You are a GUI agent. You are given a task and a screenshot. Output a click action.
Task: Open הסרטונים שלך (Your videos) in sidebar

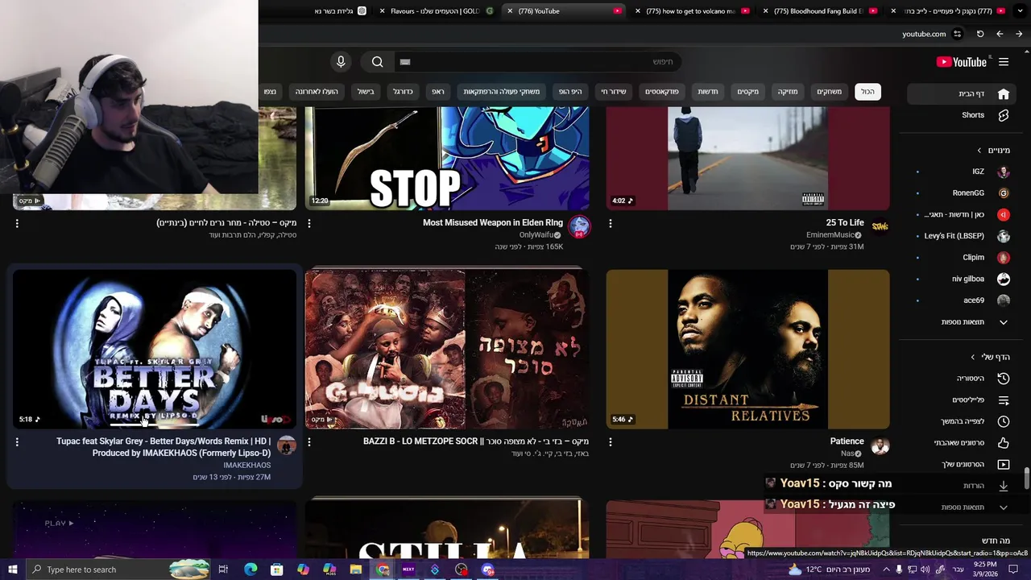960,464
